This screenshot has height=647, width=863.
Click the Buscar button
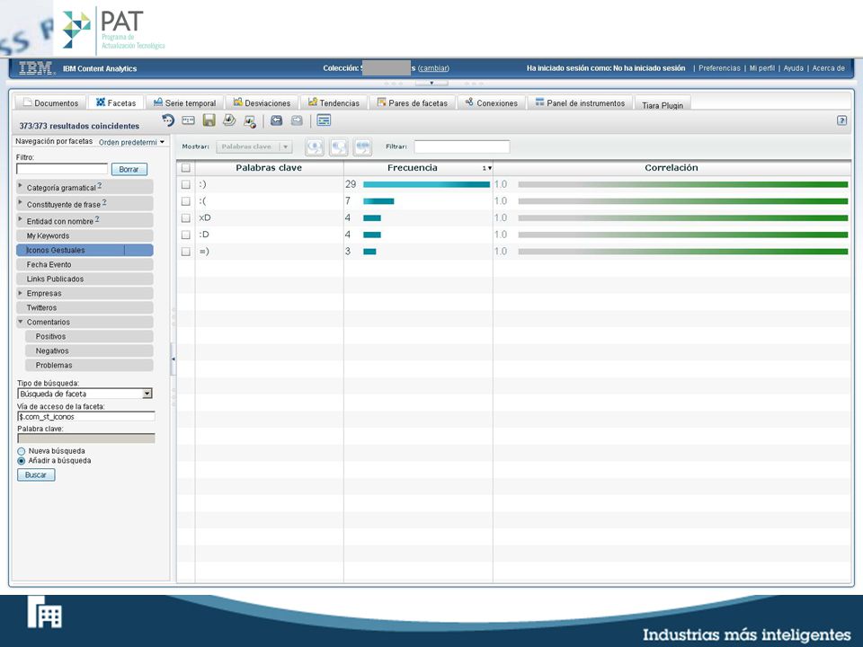[x=36, y=474]
